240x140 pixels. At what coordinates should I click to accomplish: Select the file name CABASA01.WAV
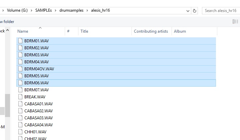pos(39,104)
